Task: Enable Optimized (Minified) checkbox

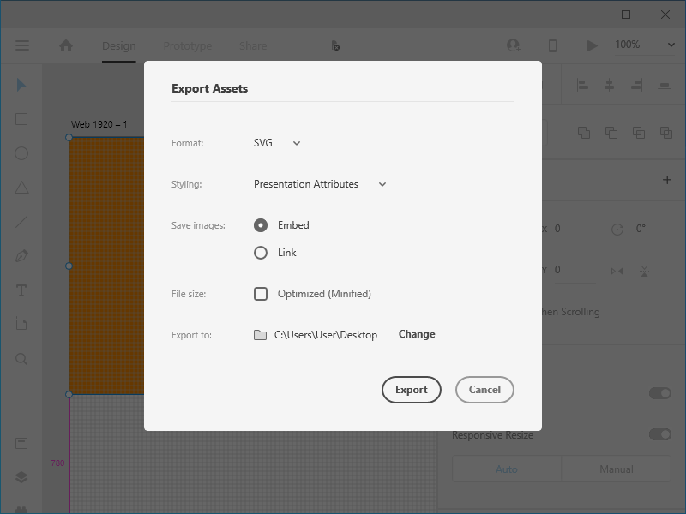Action: click(x=261, y=294)
